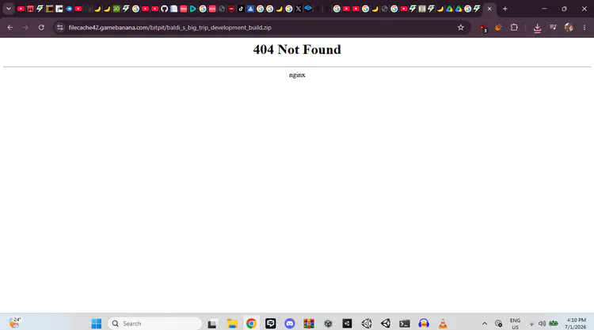
Task: Go back to the previous page
Action: point(10,27)
